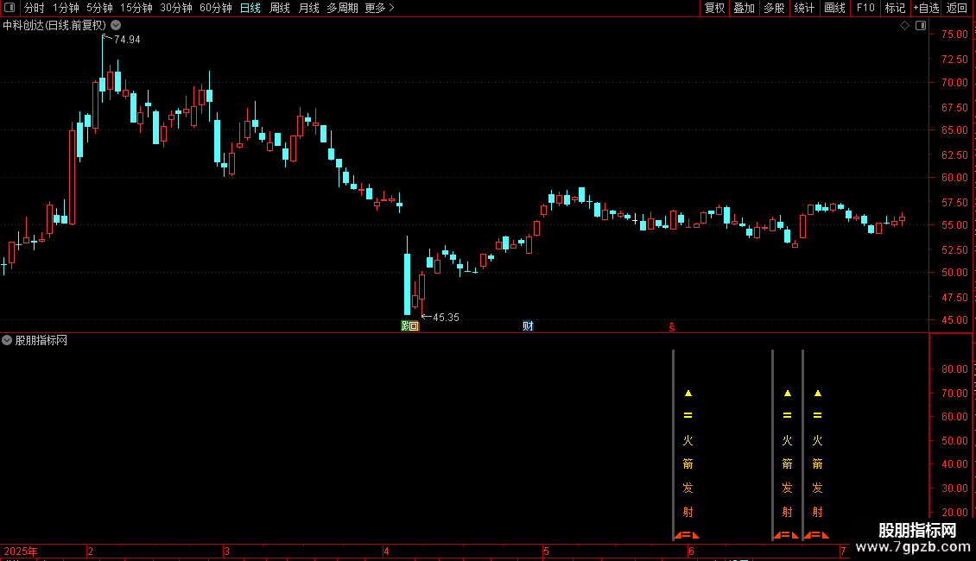Toggle the right side panel icon
Image resolution: width=976 pixels, height=561 pixels.
(921, 26)
